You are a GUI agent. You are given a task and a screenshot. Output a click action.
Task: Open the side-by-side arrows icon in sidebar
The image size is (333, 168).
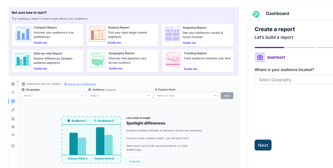pos(13,110)
